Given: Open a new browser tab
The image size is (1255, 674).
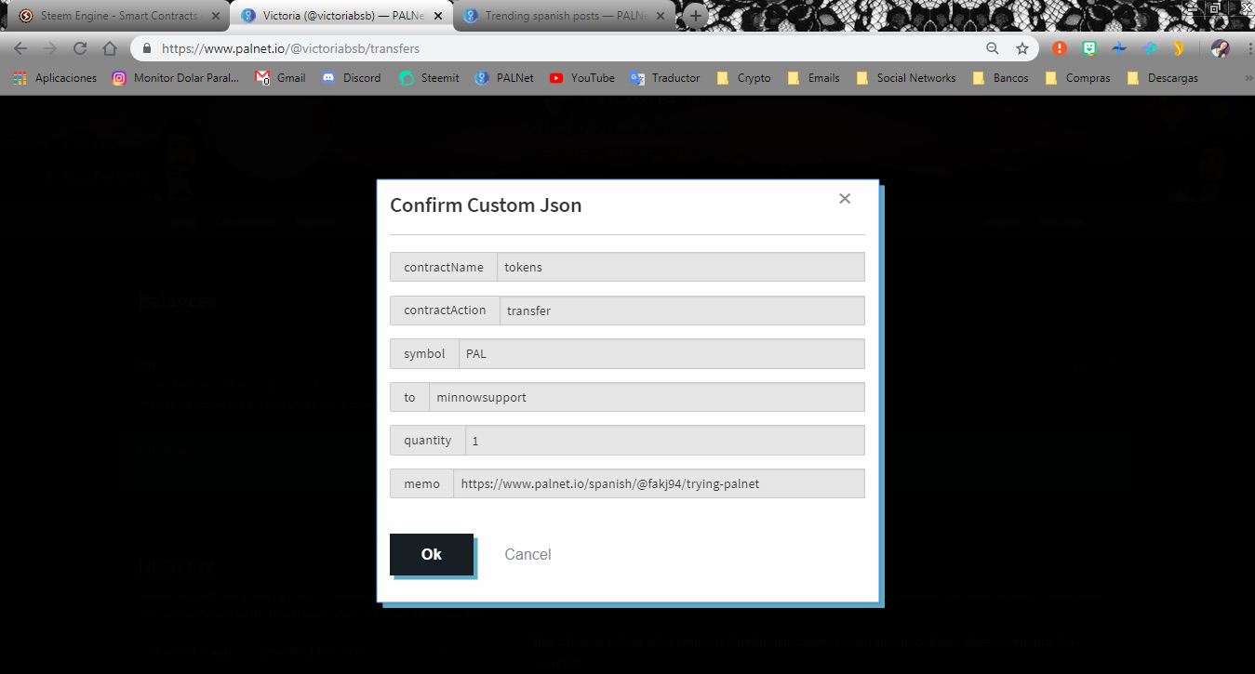Looking at the screenshot, I should coord(696,16).
